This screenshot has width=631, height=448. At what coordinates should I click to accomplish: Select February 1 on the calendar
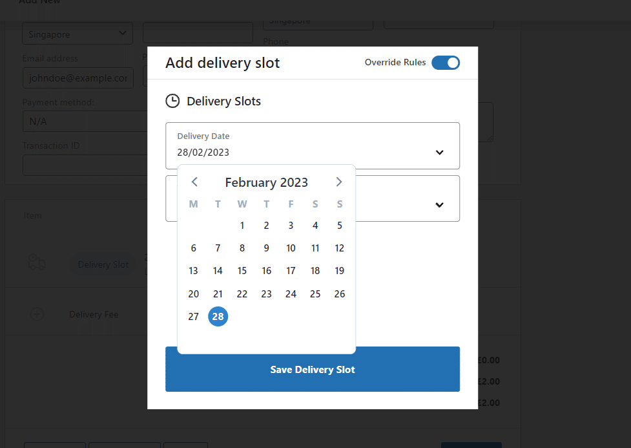click(242, 225)
